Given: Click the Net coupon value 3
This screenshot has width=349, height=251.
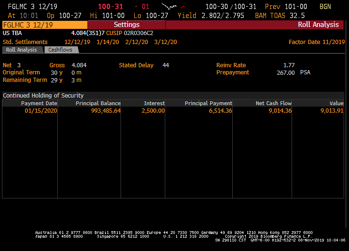Looking at the screenshot, I should pyautogui.click(x=19, y=65).
